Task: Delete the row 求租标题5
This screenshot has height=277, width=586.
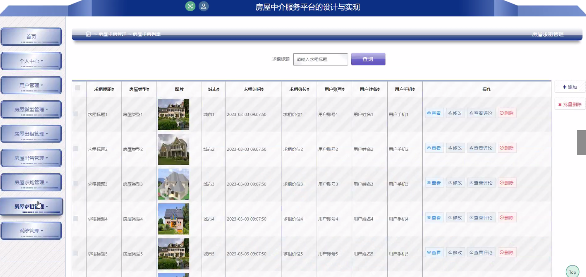Action: (507, 252)
